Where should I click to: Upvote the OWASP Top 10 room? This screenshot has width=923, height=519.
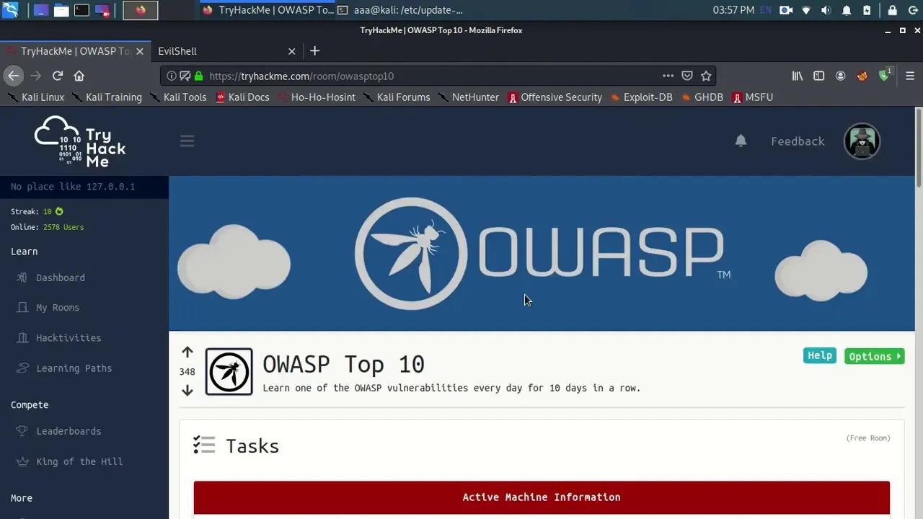[x=187, y=352]
